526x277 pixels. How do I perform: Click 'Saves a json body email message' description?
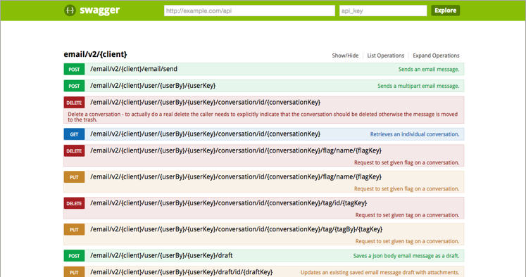pos(406,256)
